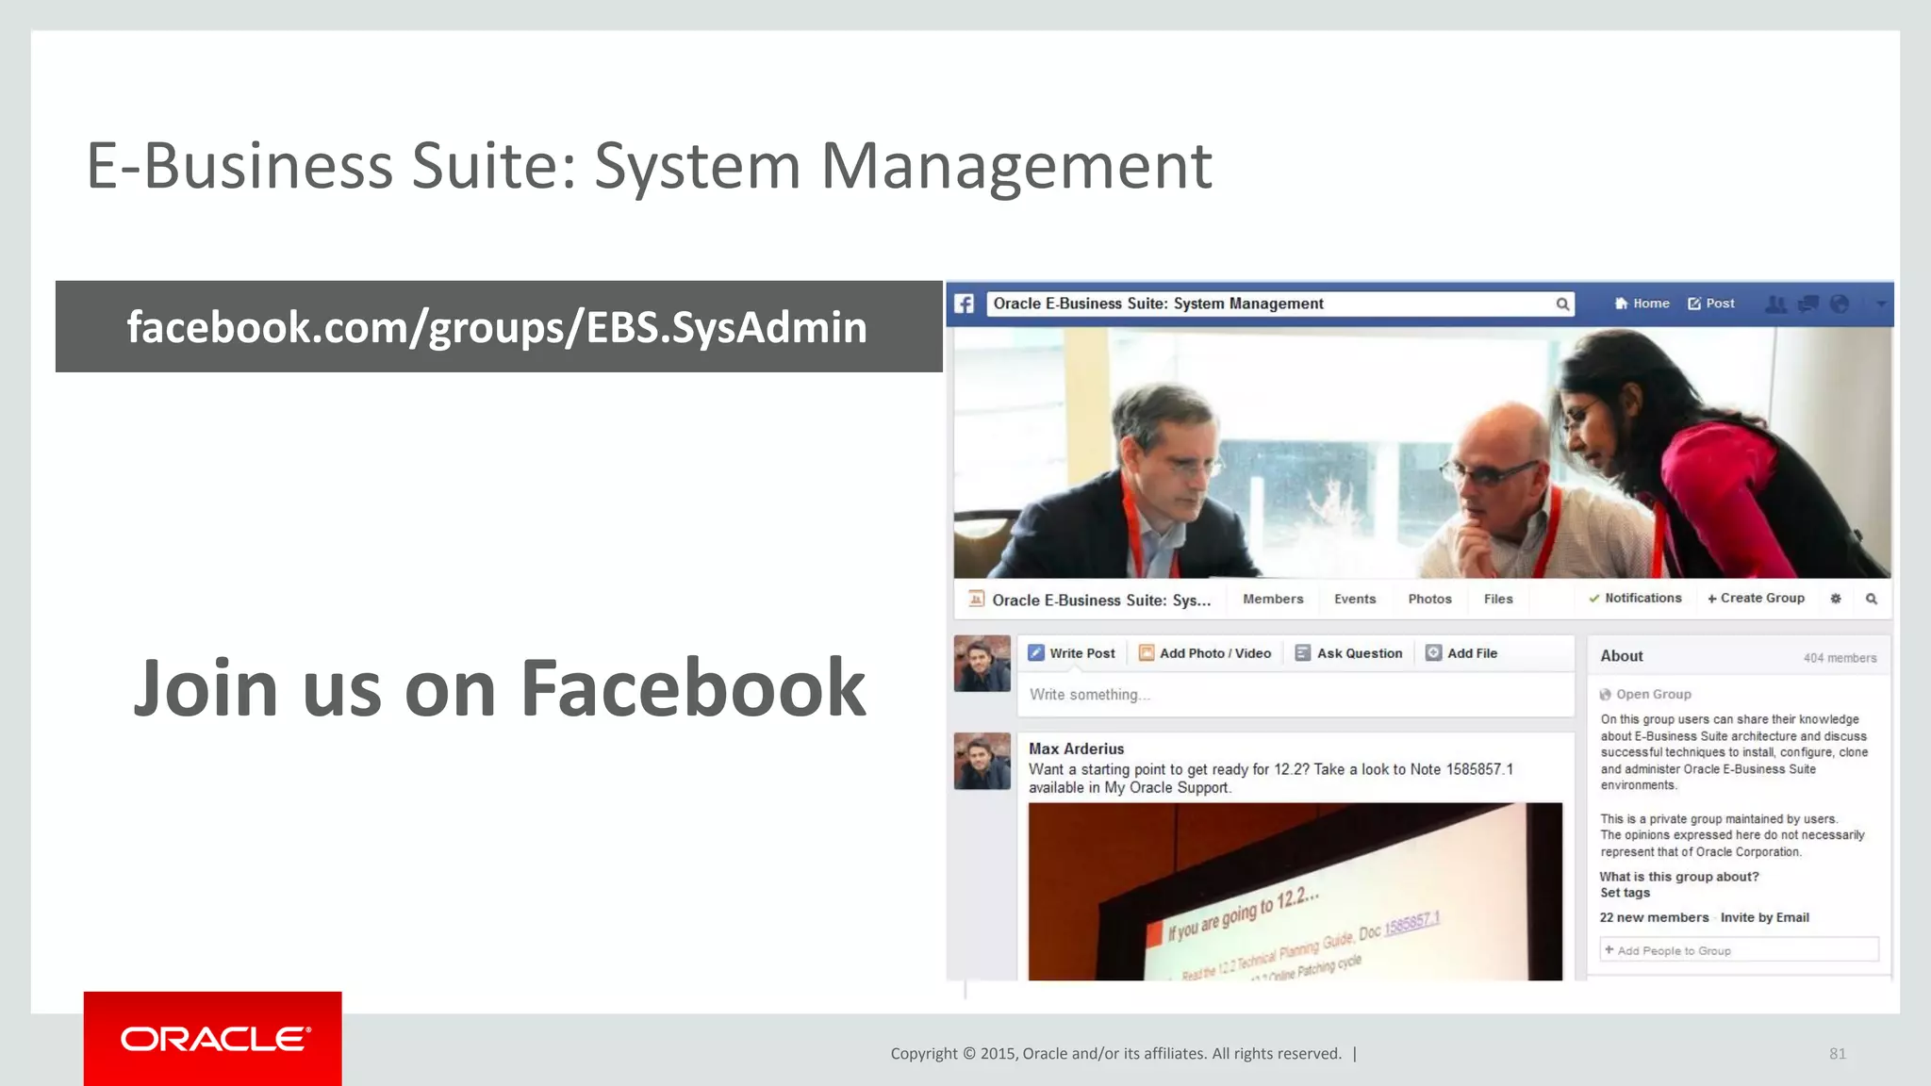The height and width of the screenshot is (1086, 1931).
Task: Click the 404 members link
Action: coord(1840,658)
